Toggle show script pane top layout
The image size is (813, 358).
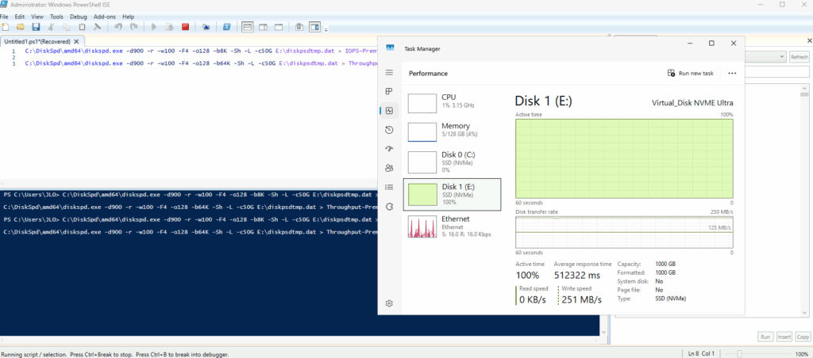(248, 27)
